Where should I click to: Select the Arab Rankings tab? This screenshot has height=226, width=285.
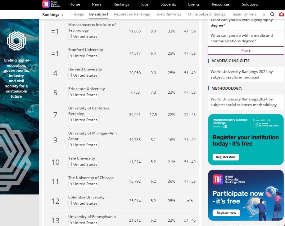pos(169,14)
